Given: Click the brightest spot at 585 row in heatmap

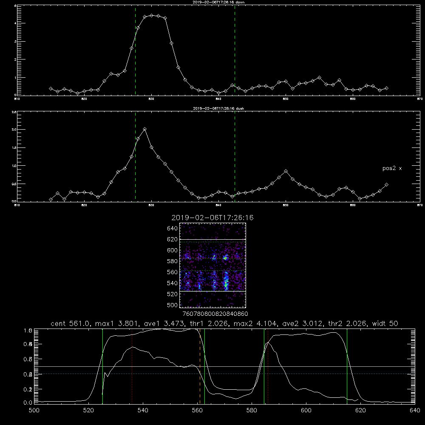Looking at the screenshot, I should [226, 258].
